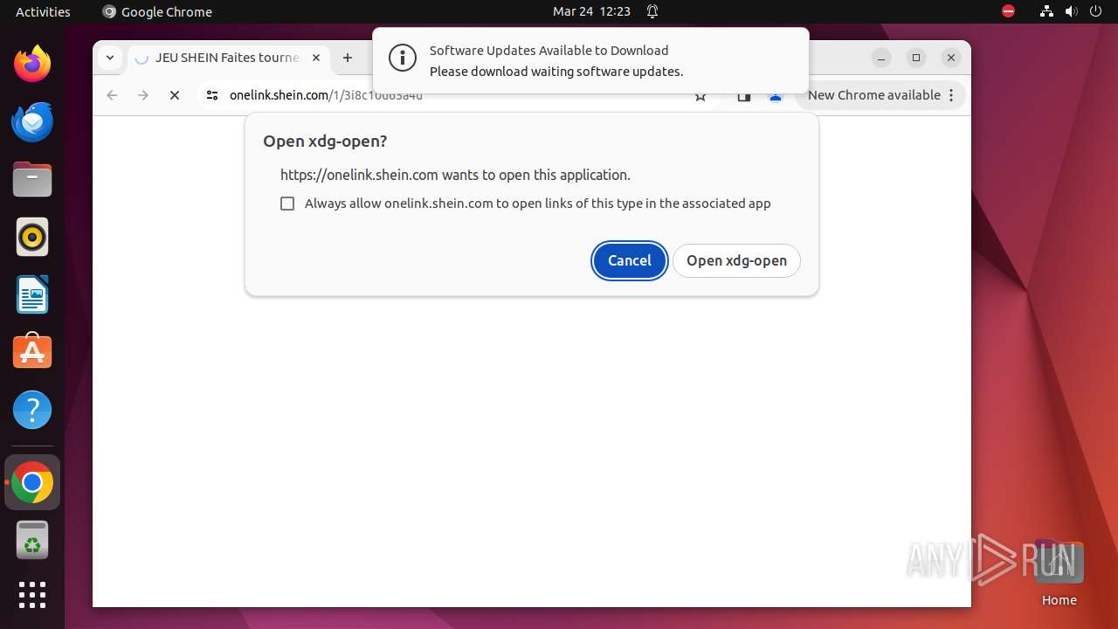The width and height of the screenshot is (1118, 629).
Task: Click the volume icon in system tray
Action: (1071, 11)
